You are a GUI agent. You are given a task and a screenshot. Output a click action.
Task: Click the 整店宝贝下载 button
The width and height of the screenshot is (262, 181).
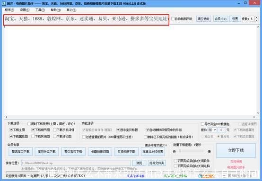[x=21, y=152]
